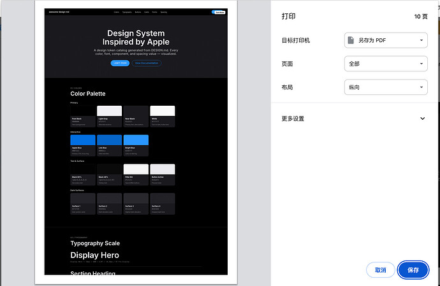Viewport: 440px width, 286px height.
Task: Select the Surface 1 dark swatch
Action: point(83,204)
